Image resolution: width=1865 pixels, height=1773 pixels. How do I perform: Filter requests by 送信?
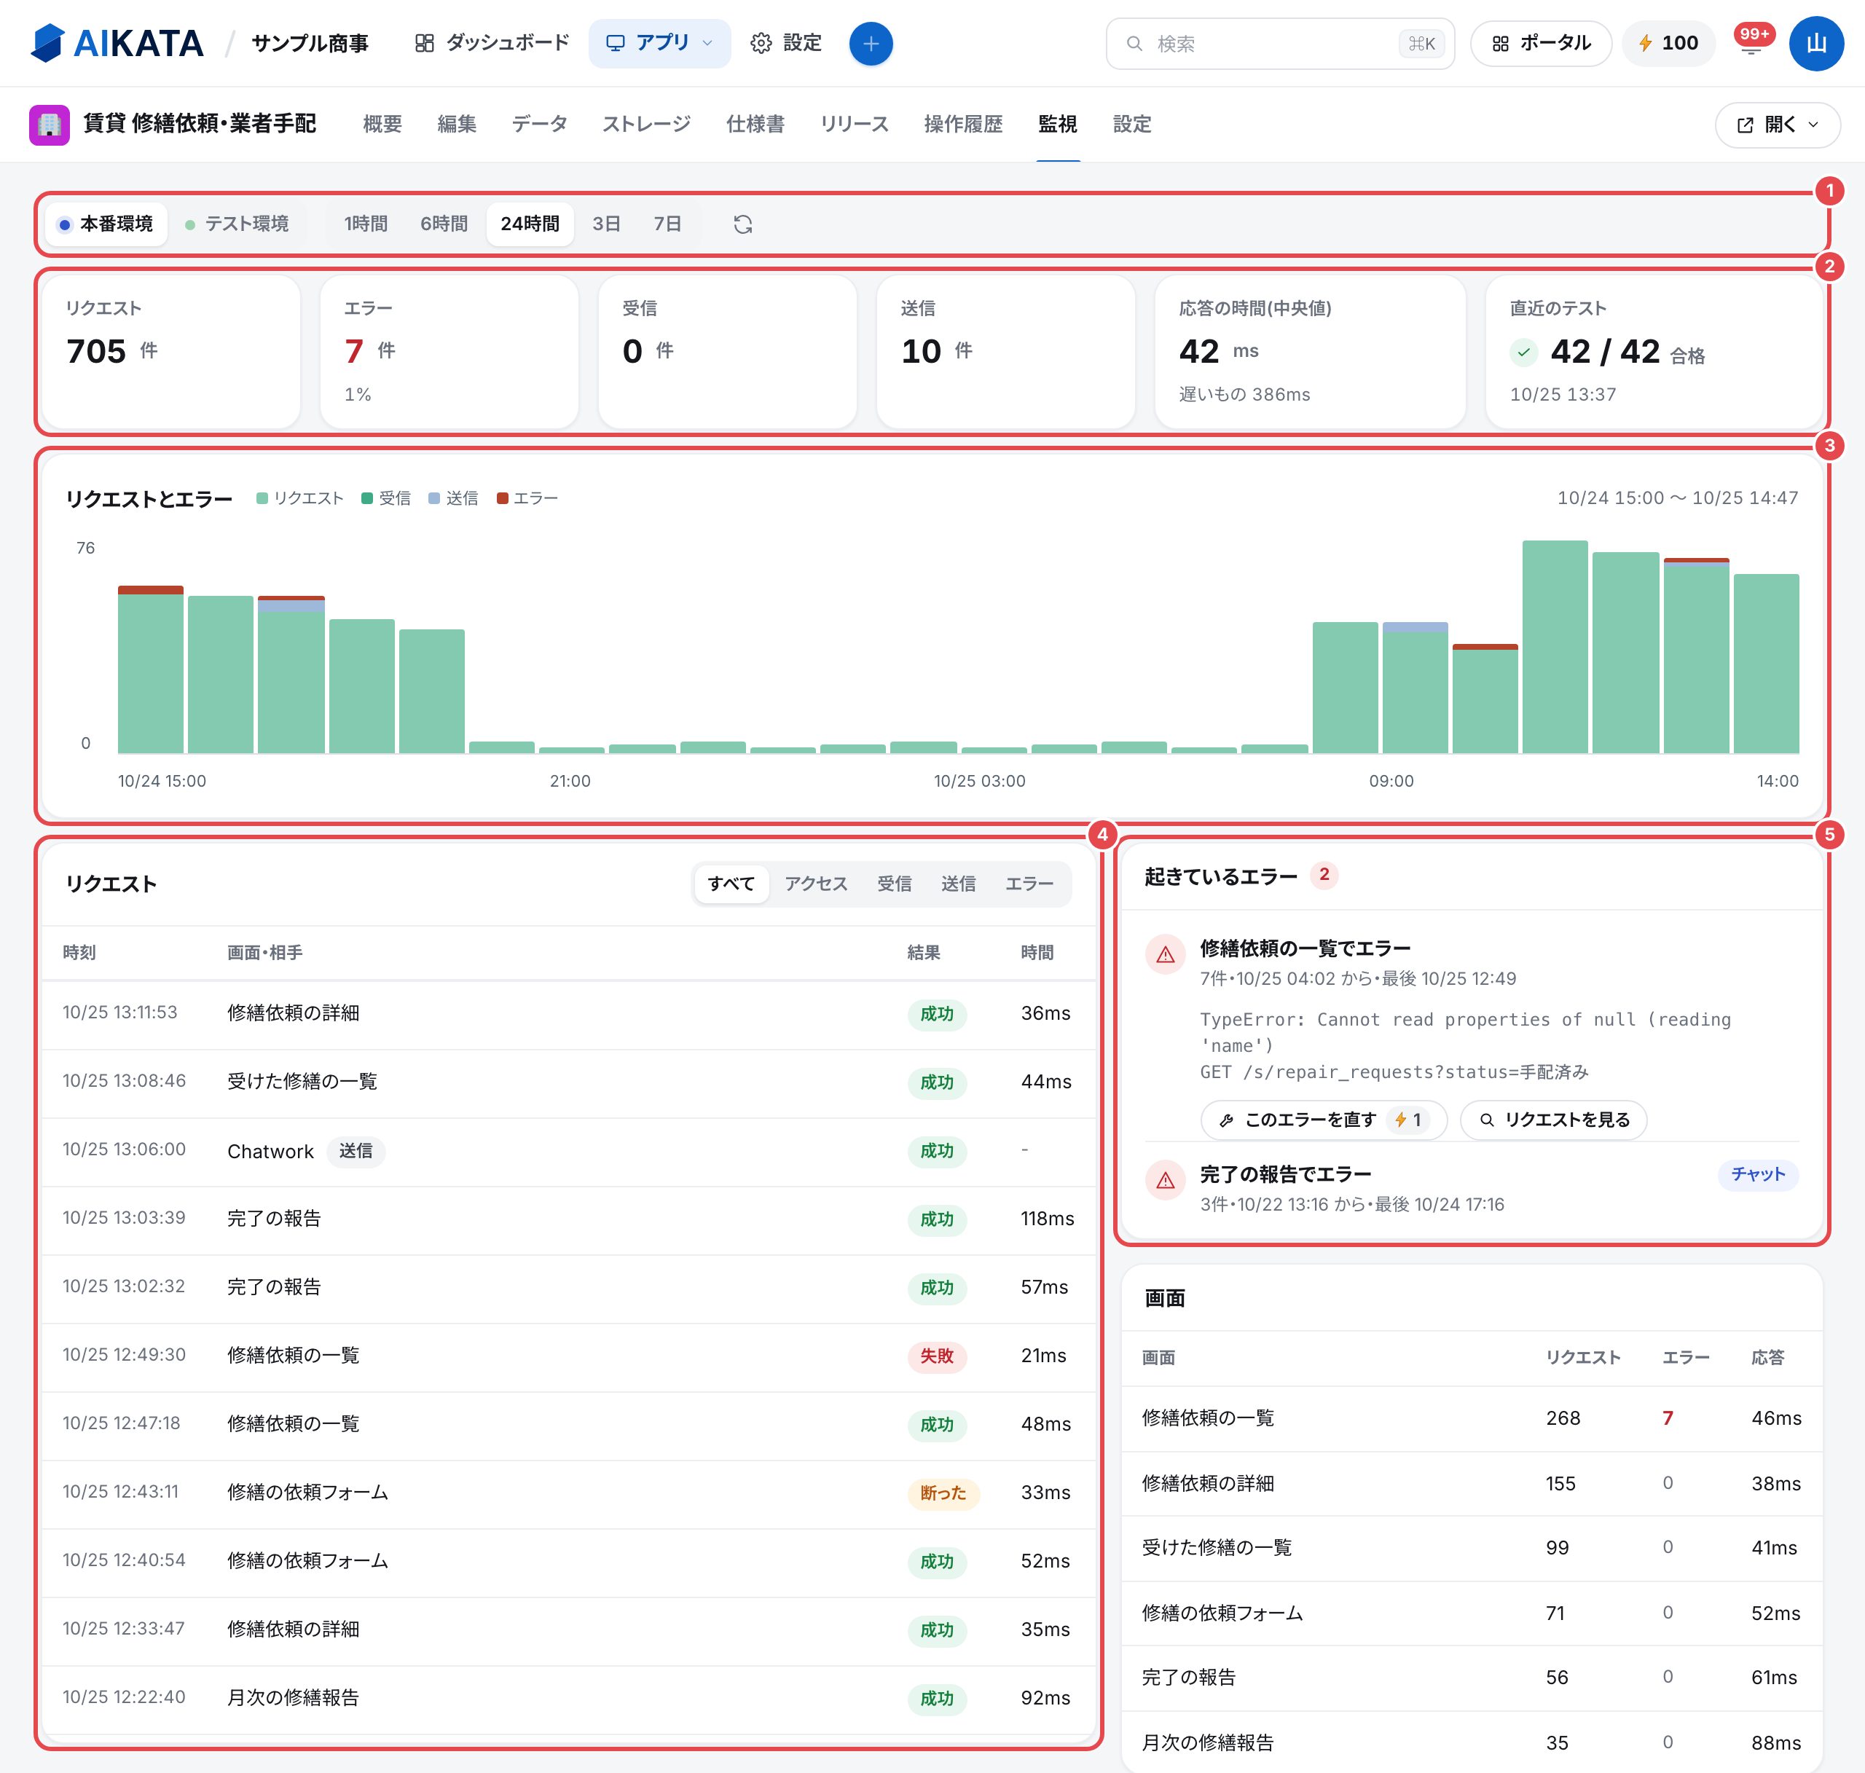pos(957,884)
